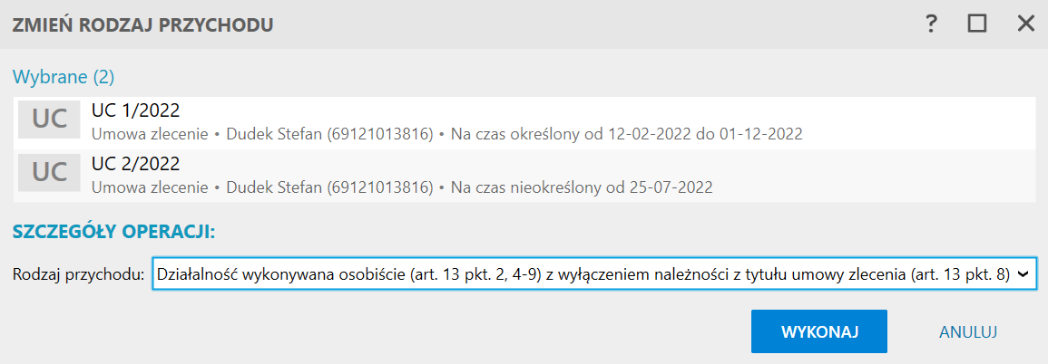Click the help question mark icon
Viewport: 1048px width, 364px height.
click(x=931, y=24)
